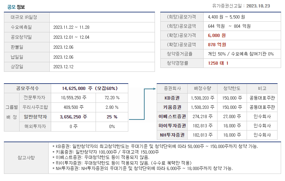Select the amount 644 억원 ~ 804 억원
285x181 pixels.
point(229,26)
